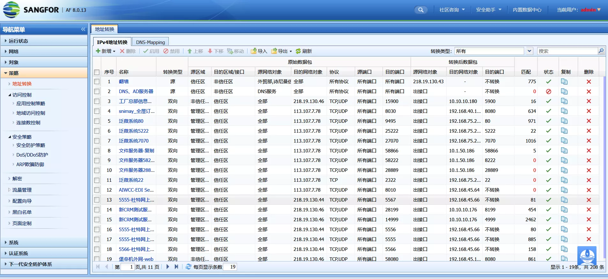This screenshot has height=279, width=608.
Task: Toggle the select-all checkbox in table header
Action: click(x=97, y=72)
